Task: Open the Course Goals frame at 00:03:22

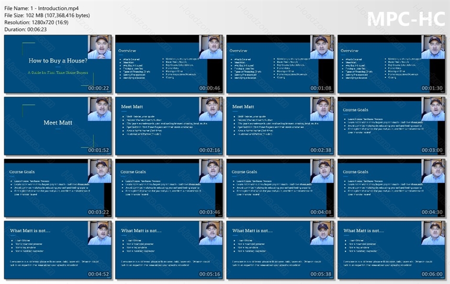Action: pyautogui.click(x=58, y=188)
